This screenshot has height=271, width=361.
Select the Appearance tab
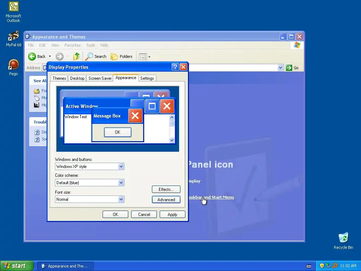126,78
